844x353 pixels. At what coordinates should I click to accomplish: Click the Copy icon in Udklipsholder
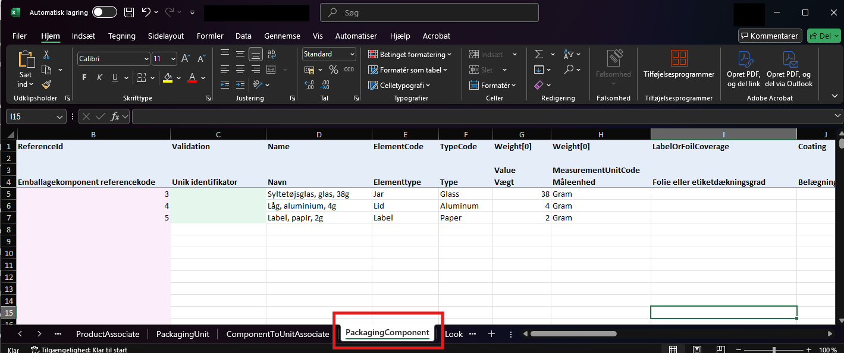pos(46,70)
